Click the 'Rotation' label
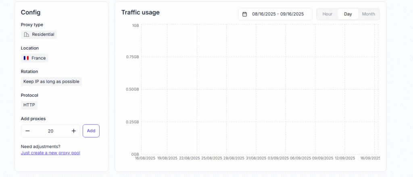Viewport: 413px width, 177px height. (x=29, y=72)
